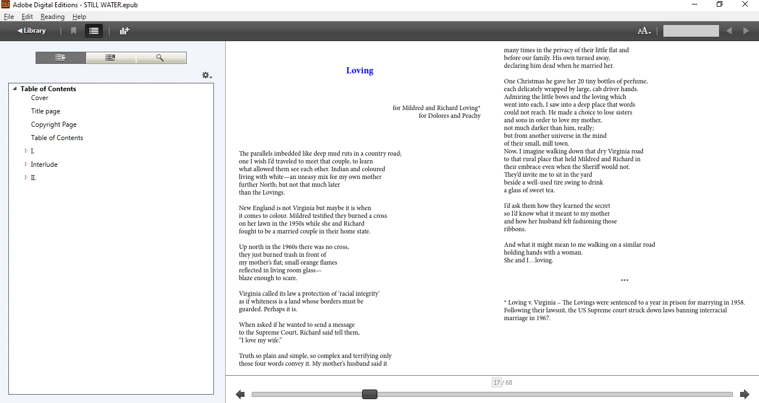This screenshot has height=403, width=759.
Task: Click the reading stats plus icon
Action: point(124,31)
